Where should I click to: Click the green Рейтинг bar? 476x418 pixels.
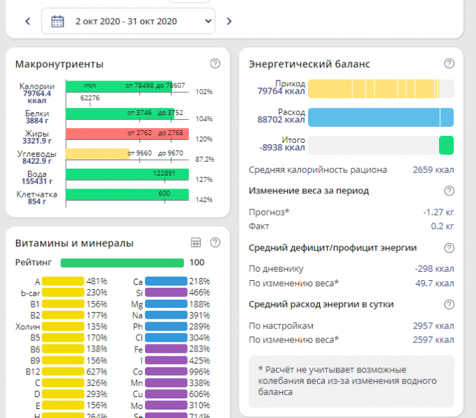[x=121, y=263]
